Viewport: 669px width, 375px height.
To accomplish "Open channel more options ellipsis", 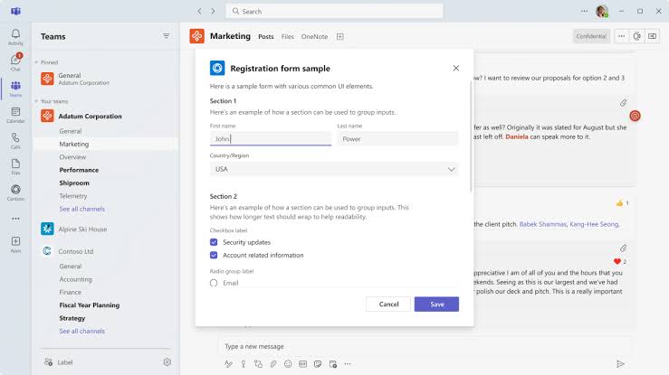I will coord(622,36).
